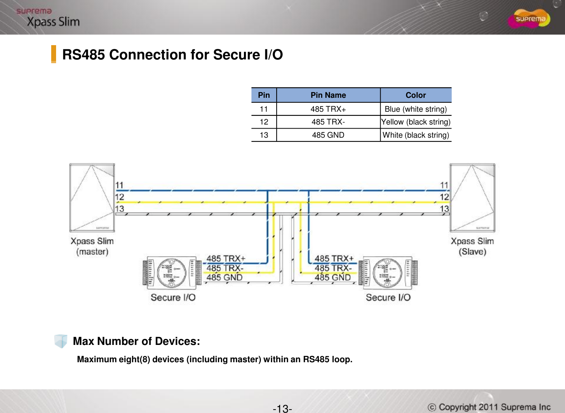Click the cube bullet icon beside Max Number

coord(61,341)
